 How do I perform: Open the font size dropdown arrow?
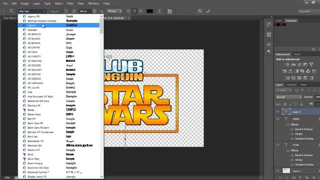(94, 11)
